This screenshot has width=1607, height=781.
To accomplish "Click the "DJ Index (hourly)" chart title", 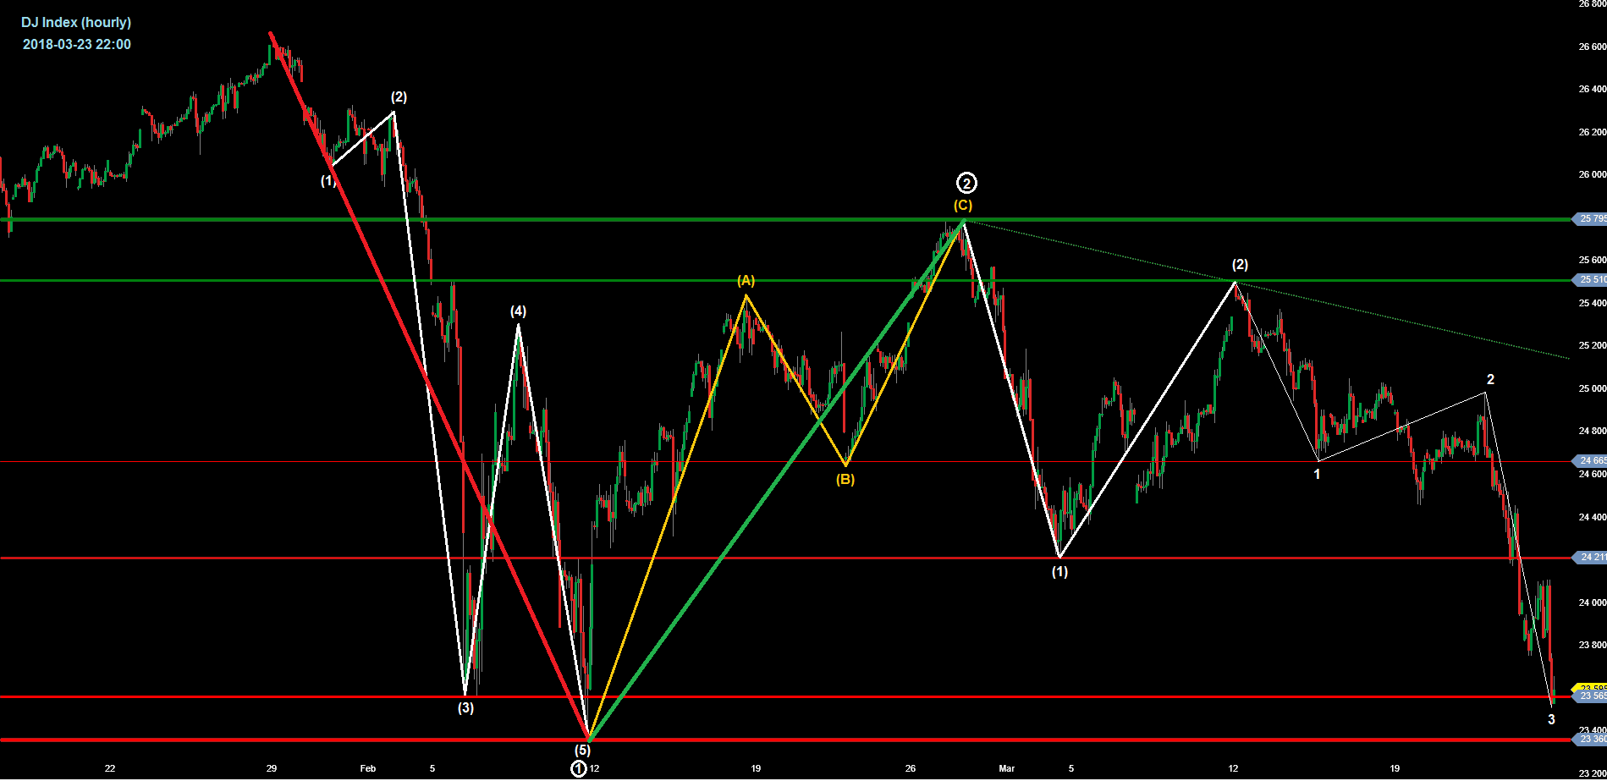I will pyautogui.click(x=76, y=23).
